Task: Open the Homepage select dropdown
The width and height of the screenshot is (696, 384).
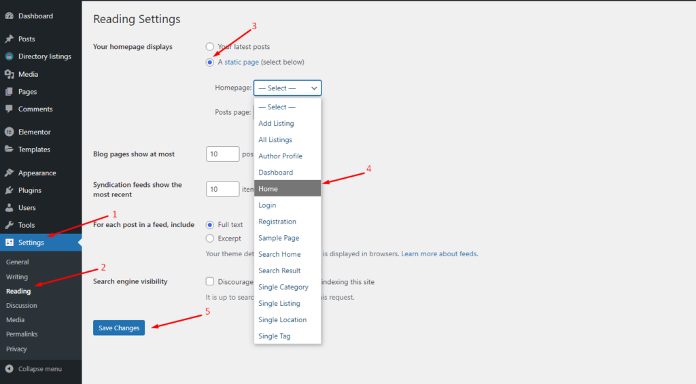Action: tap(287, 88)
